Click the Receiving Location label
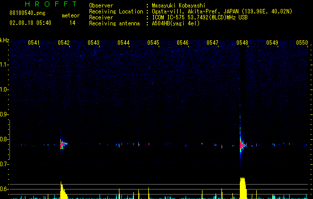This screenshot has width=313, height=199. [116, 11]
